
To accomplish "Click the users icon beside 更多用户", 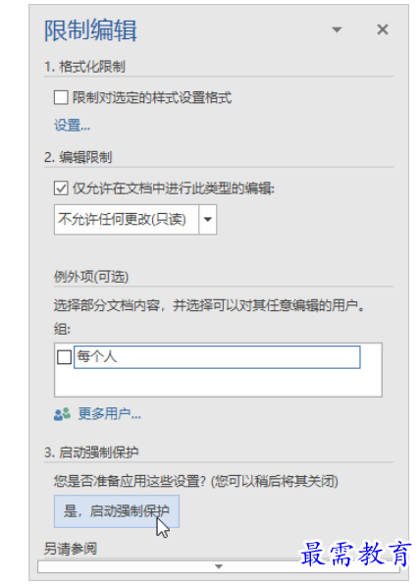I will [62, 414].
